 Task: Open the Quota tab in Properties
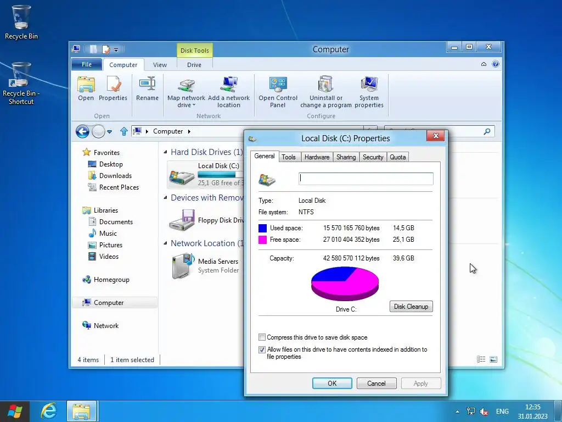coord(398,157)
